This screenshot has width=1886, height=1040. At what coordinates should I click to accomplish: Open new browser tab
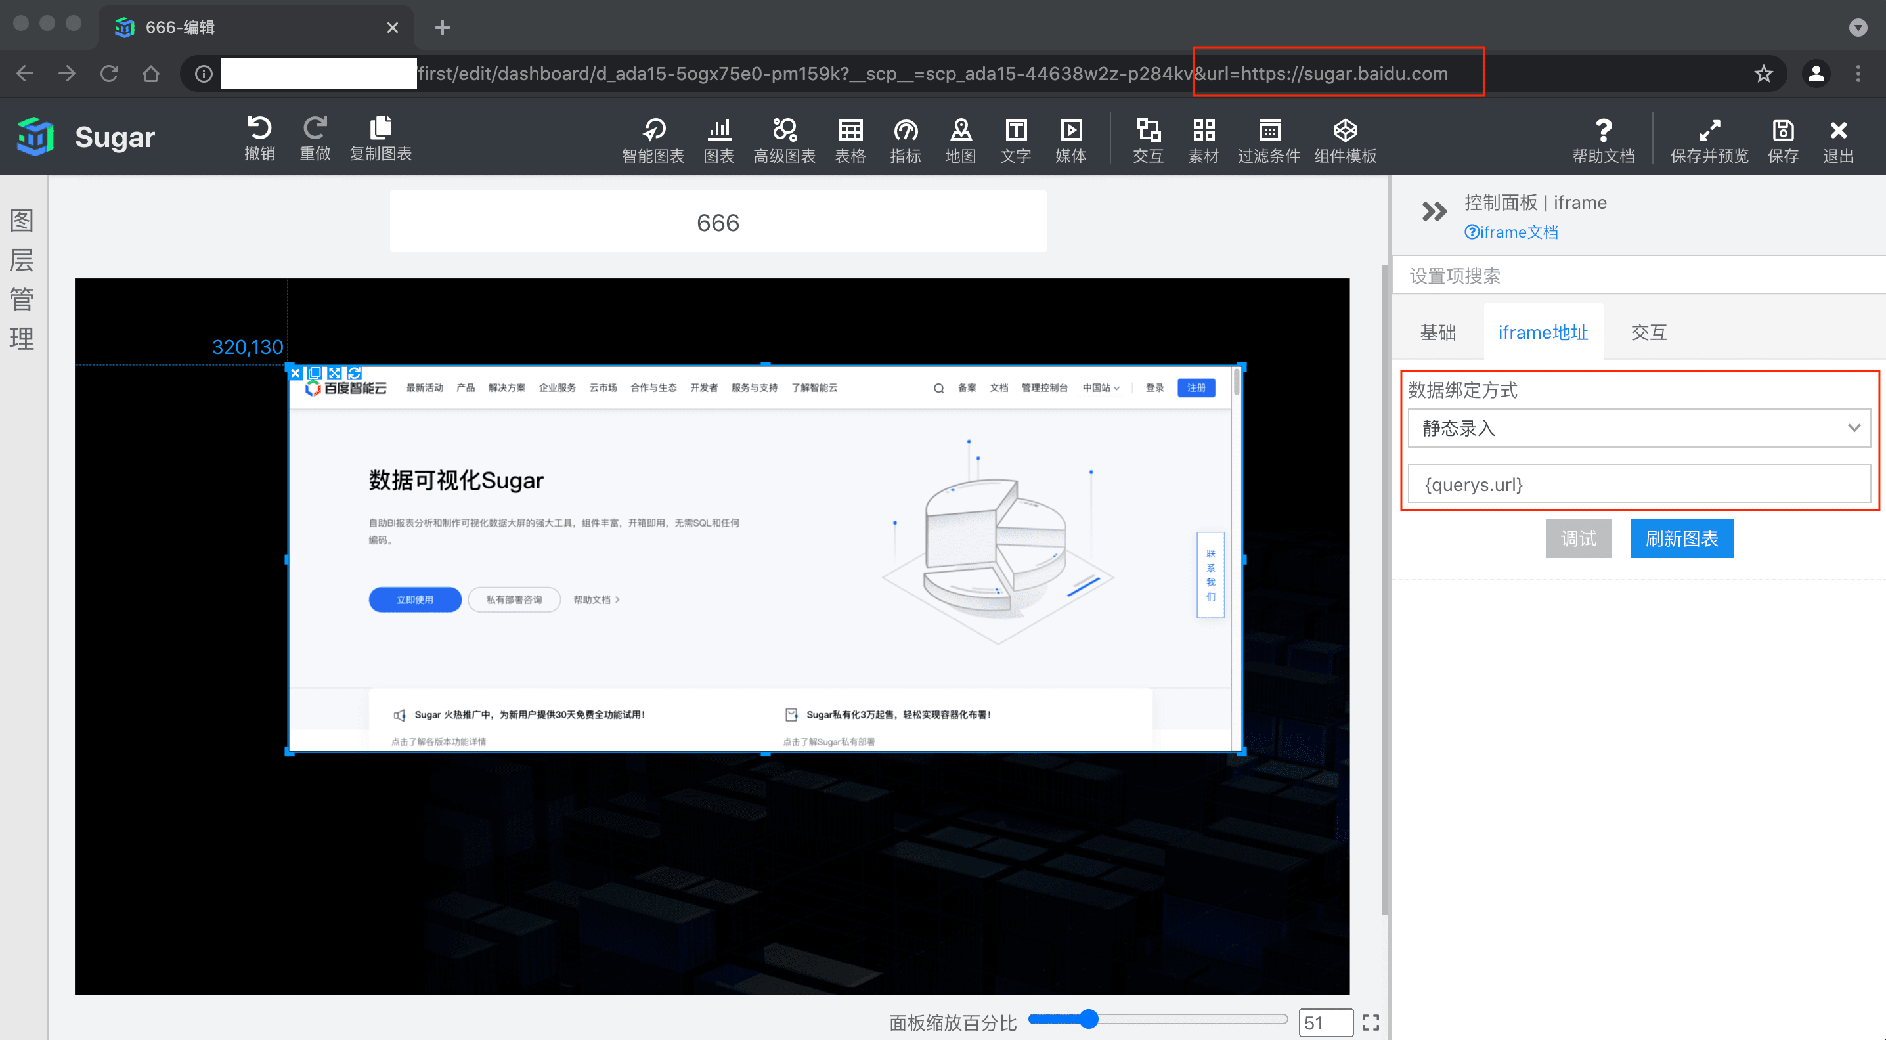pos(442,28)
